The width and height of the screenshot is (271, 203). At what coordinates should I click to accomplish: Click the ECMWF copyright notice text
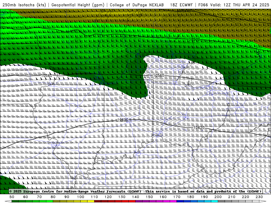[x=135, y=191]
